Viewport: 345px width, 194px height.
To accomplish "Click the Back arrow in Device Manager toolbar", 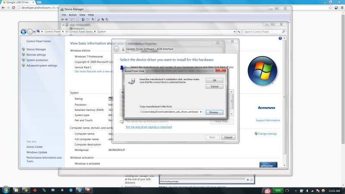I will [62, 19].
